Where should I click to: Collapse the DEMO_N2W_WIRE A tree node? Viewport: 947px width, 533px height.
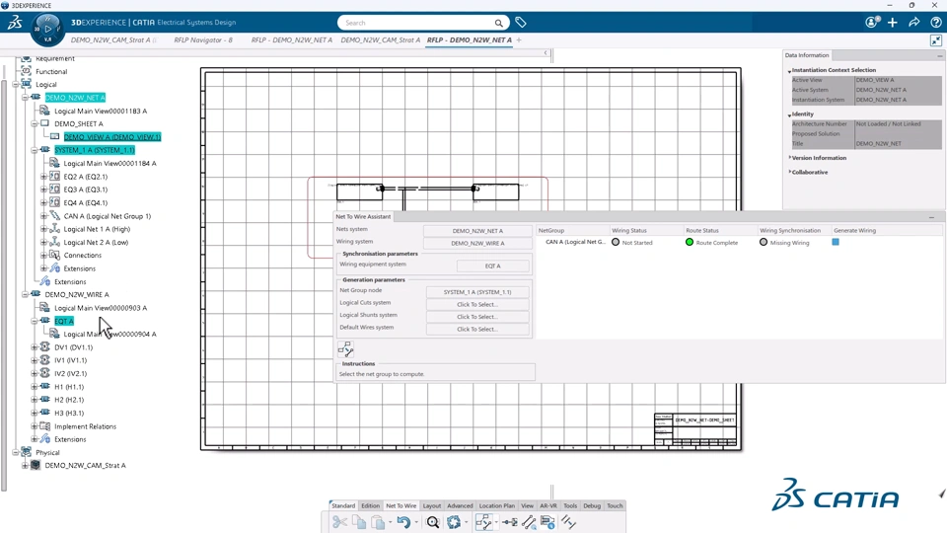click(x=25, y=294)
